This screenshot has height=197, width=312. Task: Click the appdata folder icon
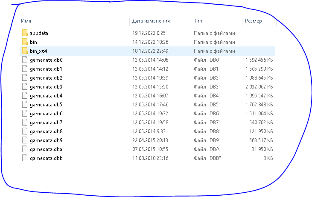pos(24,33)
